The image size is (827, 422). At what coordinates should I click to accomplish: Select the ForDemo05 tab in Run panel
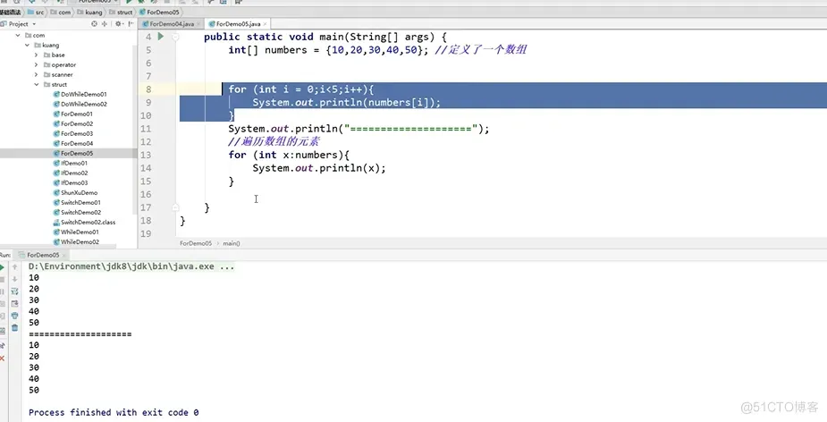point(43,255)
